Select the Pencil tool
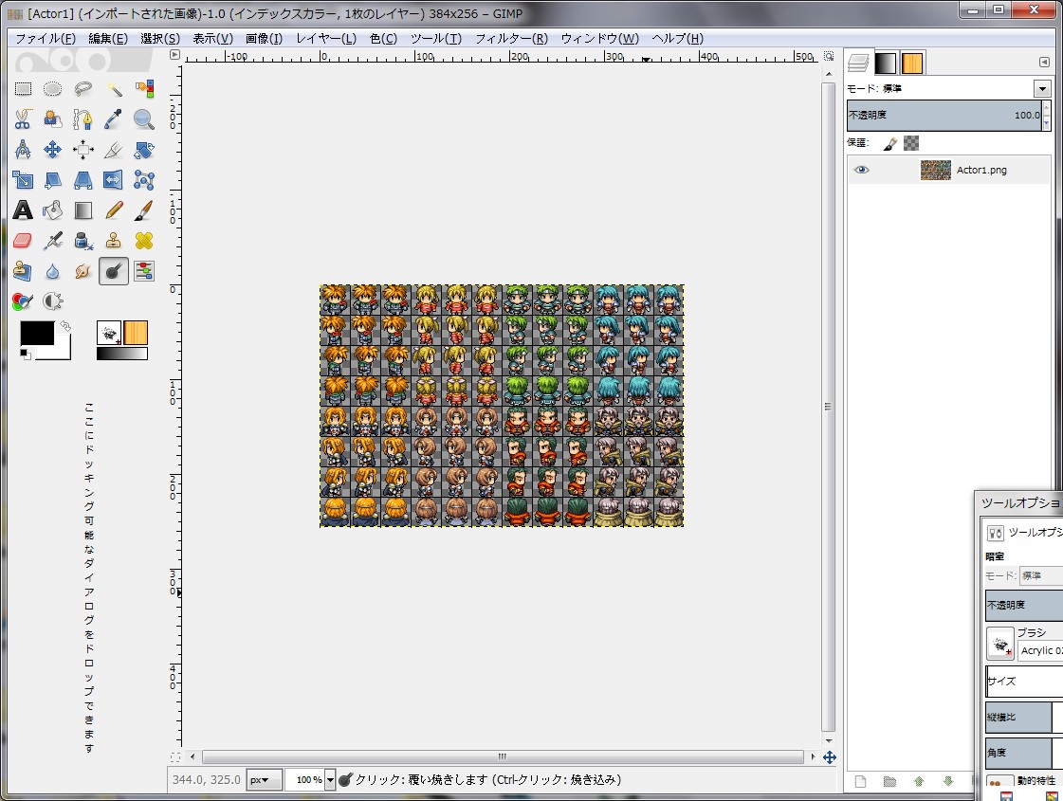This screenshot has height=801, width=1063. (x=113, y=210)
